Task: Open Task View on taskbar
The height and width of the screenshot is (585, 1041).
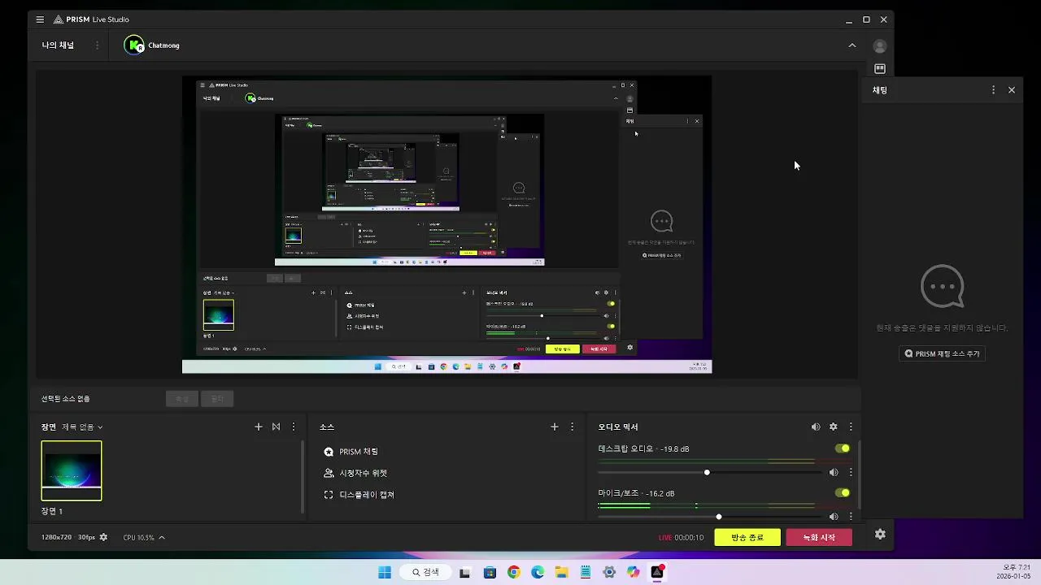Action: (464, 572)
